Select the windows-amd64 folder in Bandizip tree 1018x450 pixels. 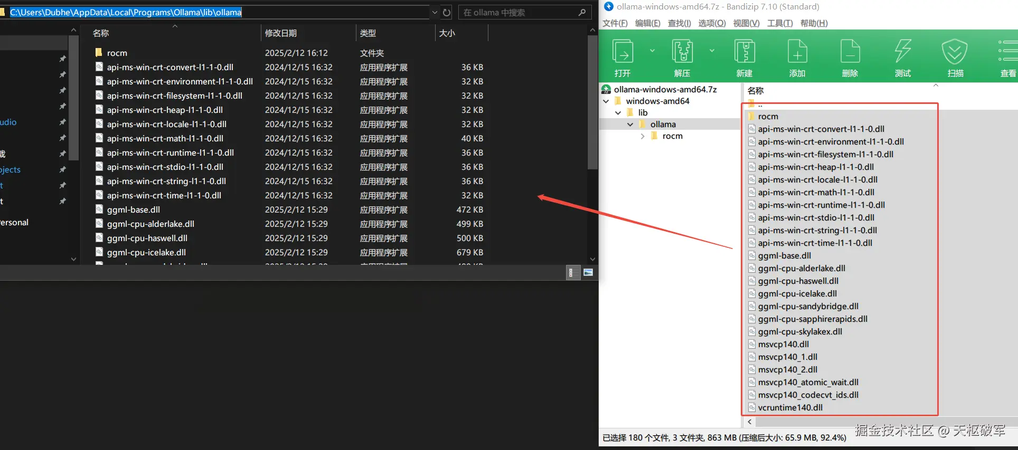click(x=657, y=101)
